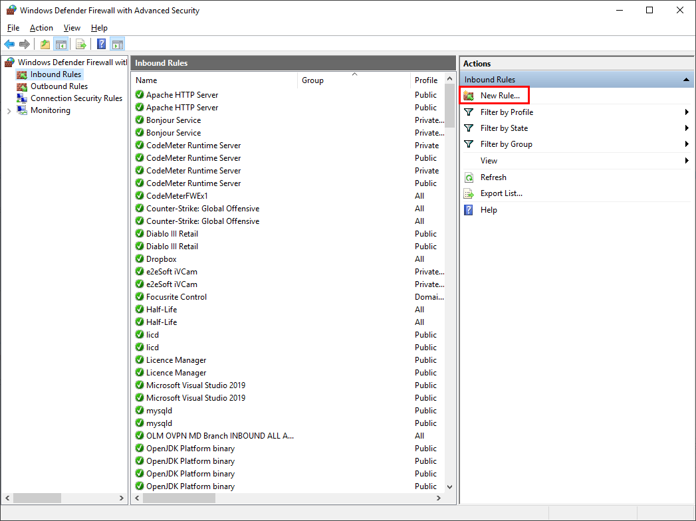
Task: Click the Refresh icon in Actions pane
Action: (469, 177)
